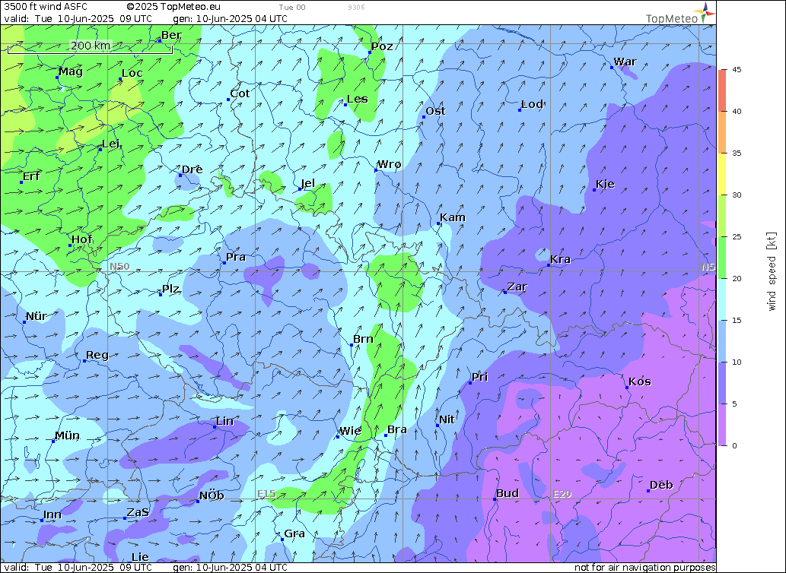Click the "Hof" city label
This screenshot has height=573, width=786.
click(81, 239)
